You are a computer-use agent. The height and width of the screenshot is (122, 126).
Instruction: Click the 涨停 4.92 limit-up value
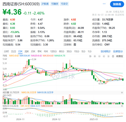click(73, 20)
